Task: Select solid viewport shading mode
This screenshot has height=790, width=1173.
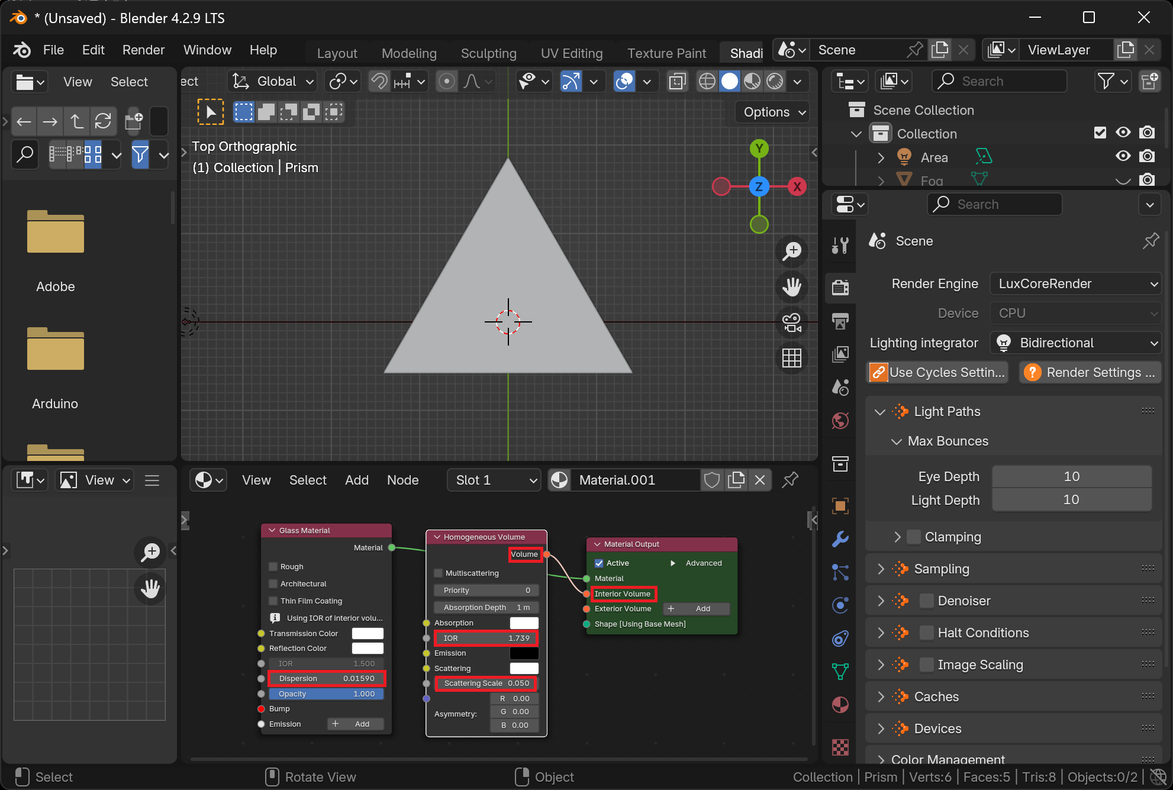Action: coord(730,82)
